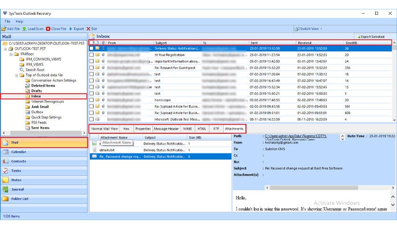
Task: Switch to the RTF tab
Action: click(216, 129)
